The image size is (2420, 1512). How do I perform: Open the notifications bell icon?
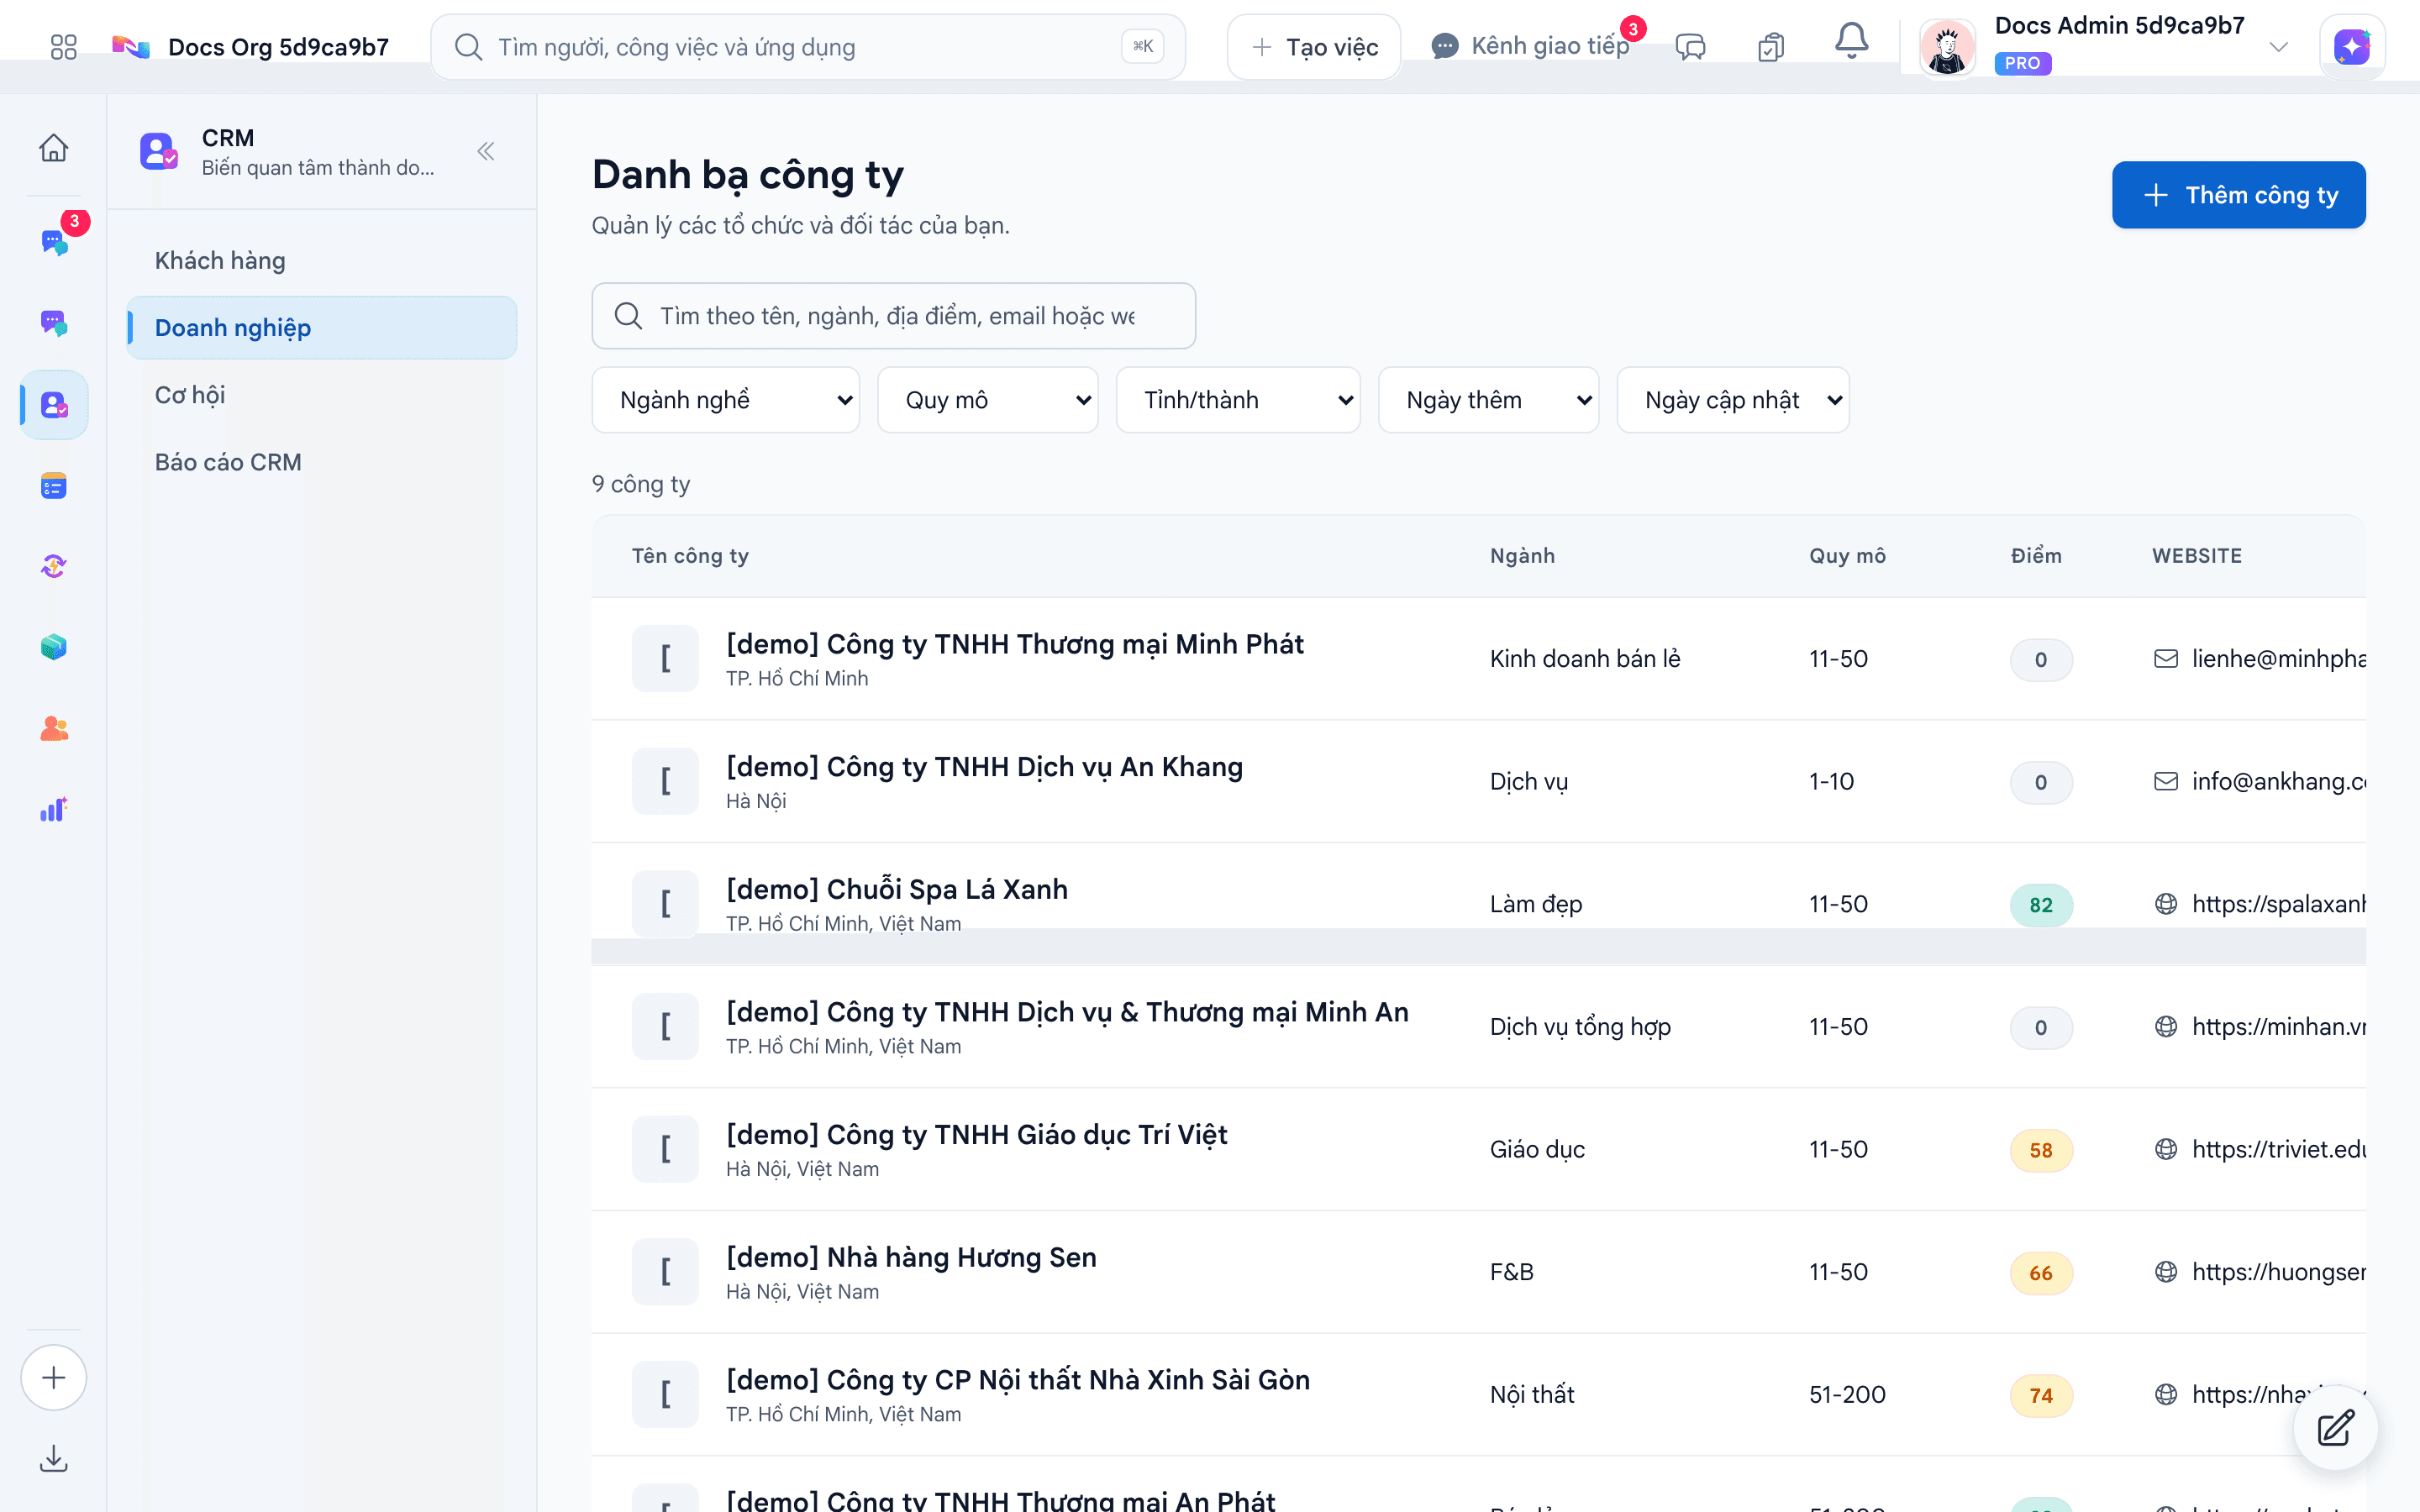click(x=1851, y=42)
